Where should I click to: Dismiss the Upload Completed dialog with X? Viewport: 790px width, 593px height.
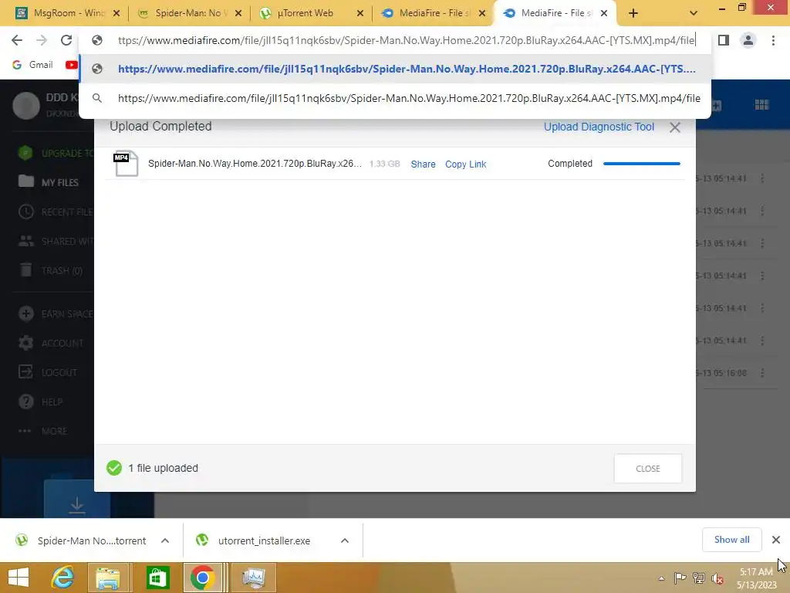tap(674, 127)
